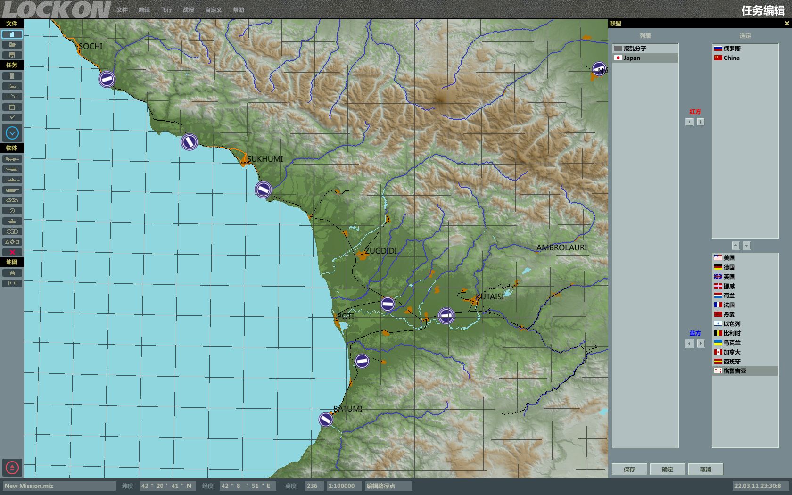Screen dimensions: 792x495
Task: Click the airfield marker north of Poti
Action: pos(388,304)
